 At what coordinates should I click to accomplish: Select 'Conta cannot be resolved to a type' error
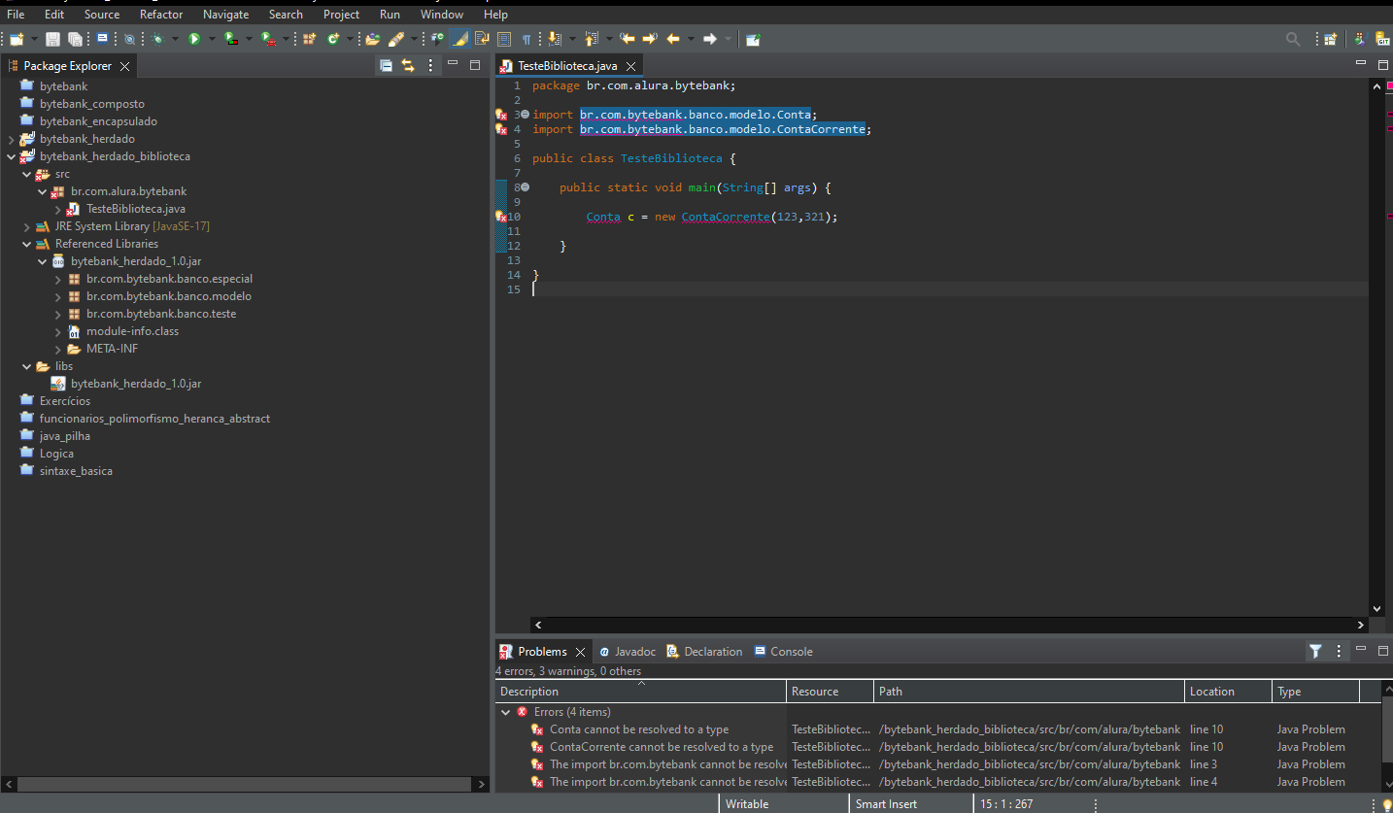[x=639, y=729]
